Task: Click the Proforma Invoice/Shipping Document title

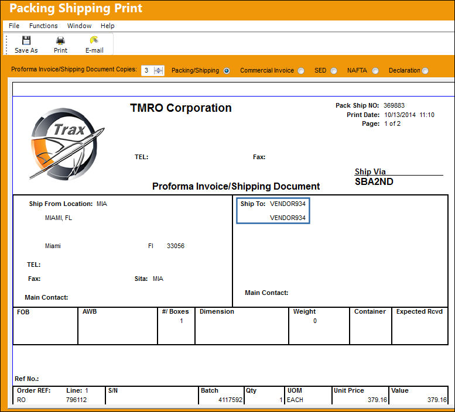Action: [x=236, y=186]
